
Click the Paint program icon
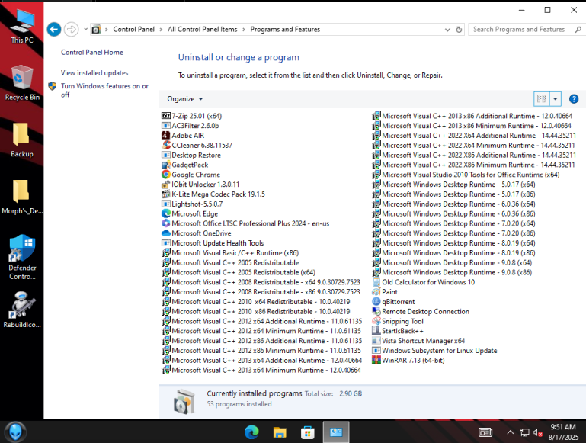point(376,291)
